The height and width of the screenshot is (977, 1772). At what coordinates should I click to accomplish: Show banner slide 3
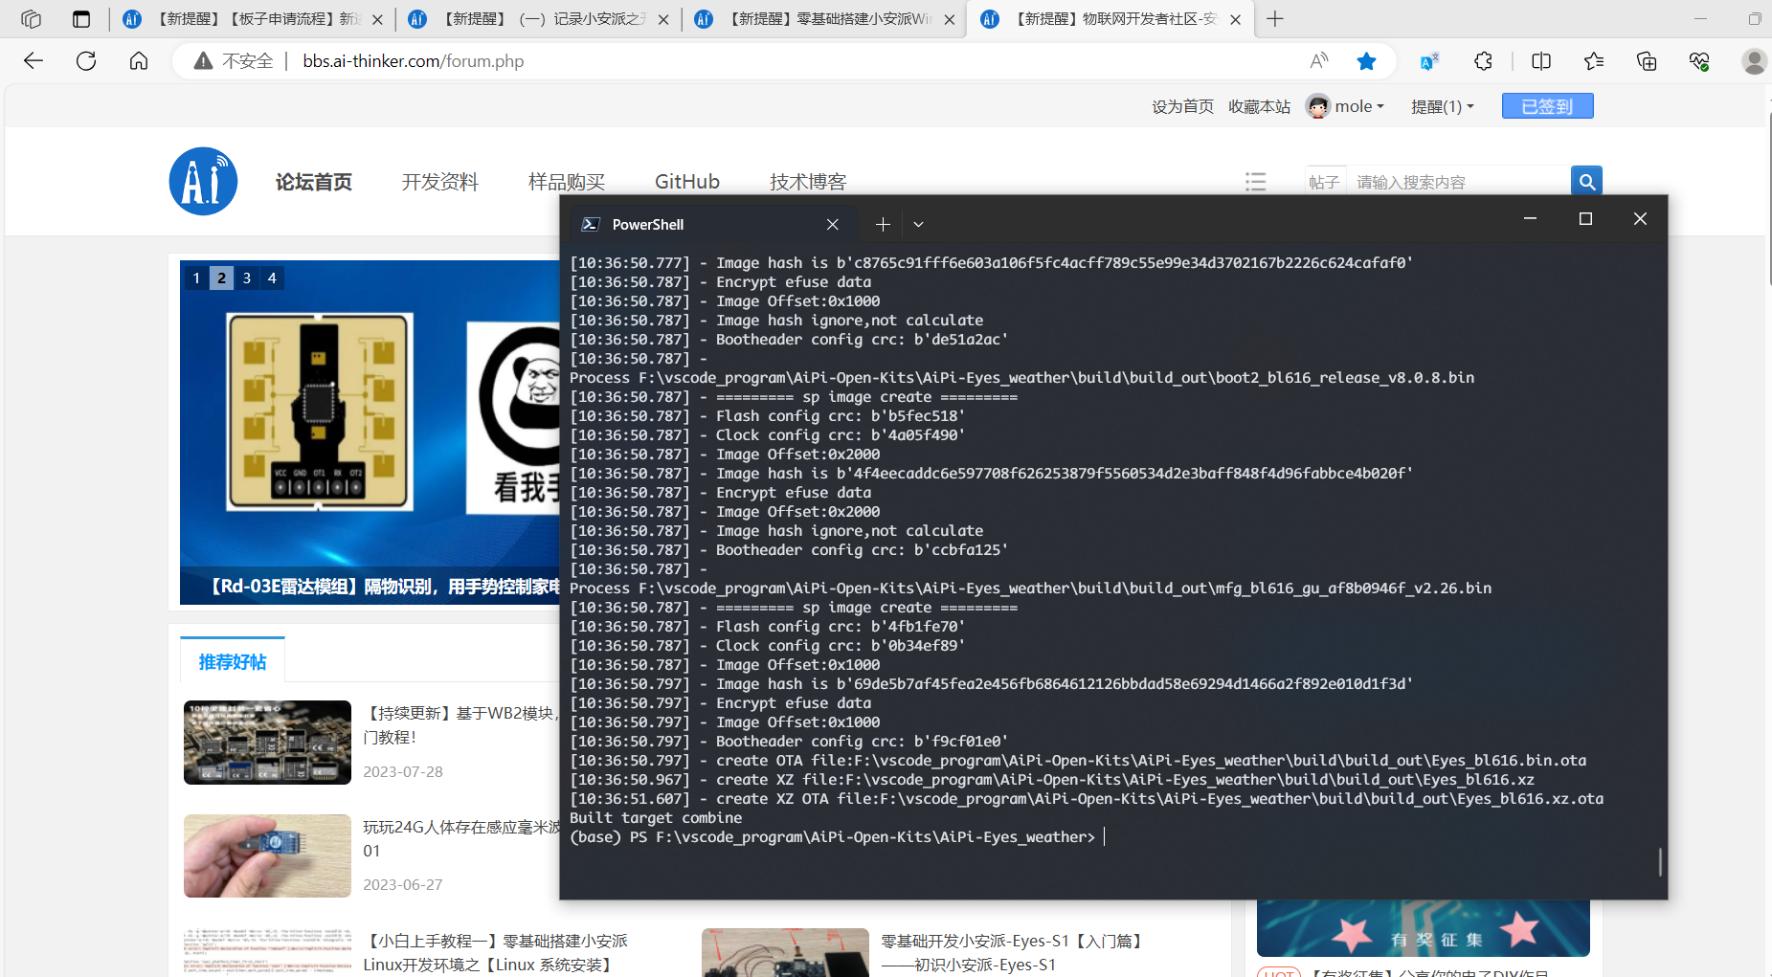tap(247, 278)
